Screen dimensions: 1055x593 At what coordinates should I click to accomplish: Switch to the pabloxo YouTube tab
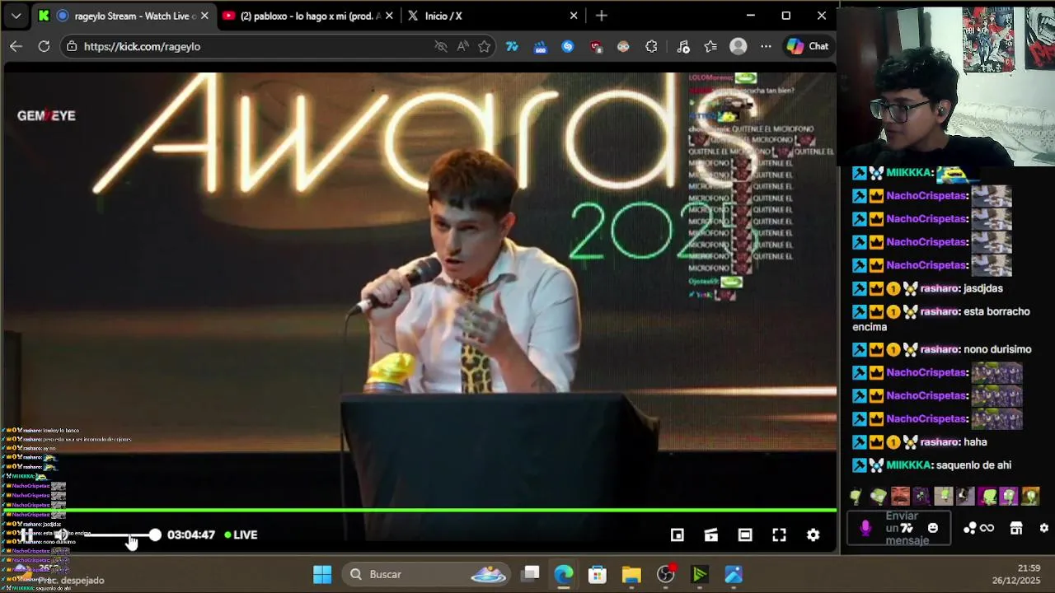307,16
